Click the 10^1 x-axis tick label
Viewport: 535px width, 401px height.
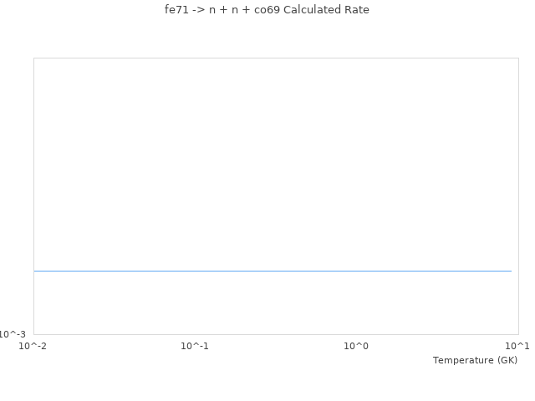(x=517, y=346)
